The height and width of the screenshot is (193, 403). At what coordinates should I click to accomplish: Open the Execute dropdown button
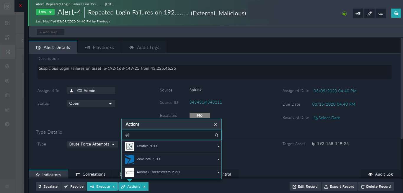coord(102,187)
